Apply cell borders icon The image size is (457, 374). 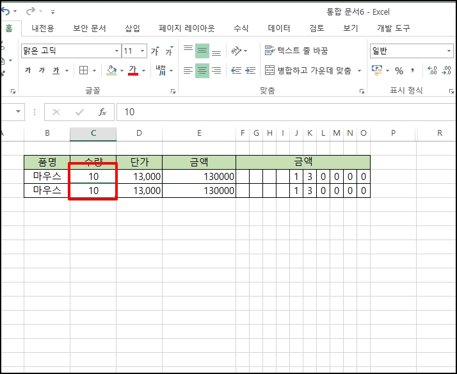point(84,70)
